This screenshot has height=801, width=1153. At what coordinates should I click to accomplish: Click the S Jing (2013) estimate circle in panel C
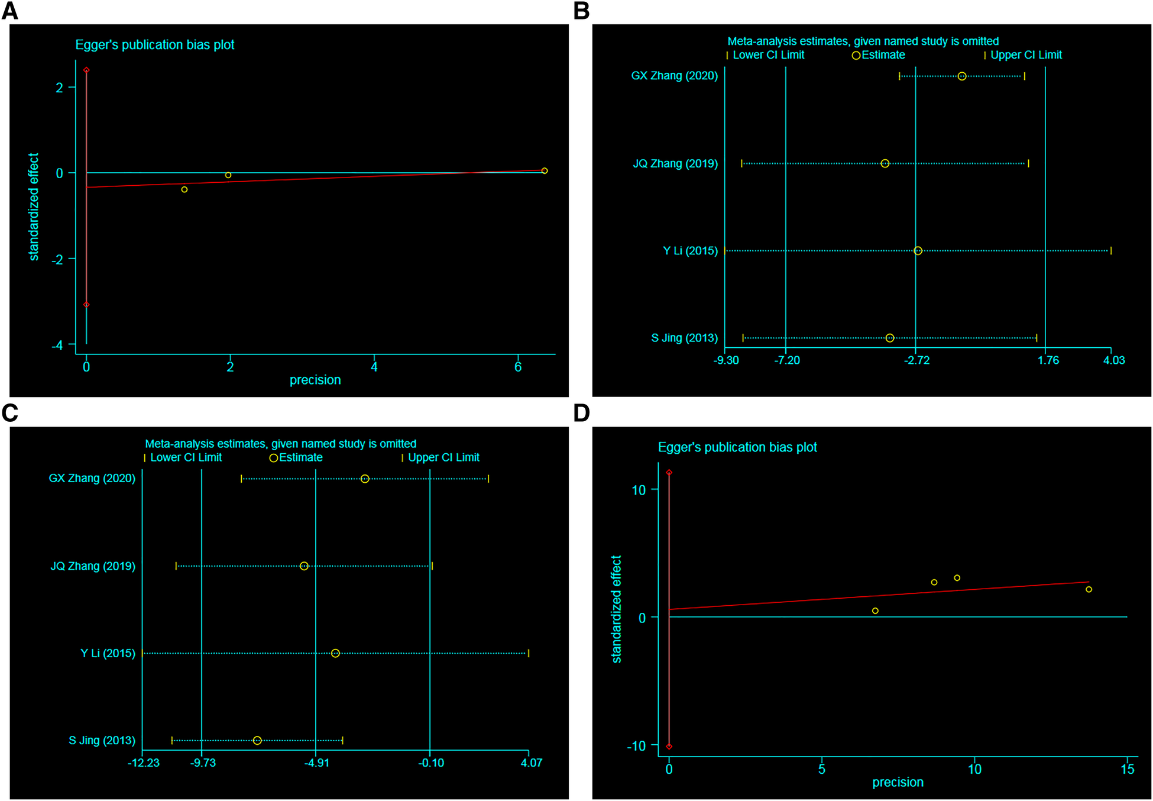click(x=257, y=741)
